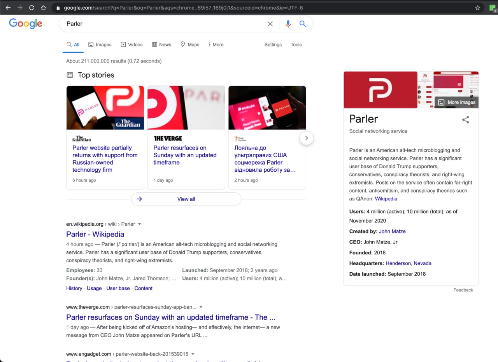
Task: Open Guardian story about Parler website returning
Action: coord(105,159)
